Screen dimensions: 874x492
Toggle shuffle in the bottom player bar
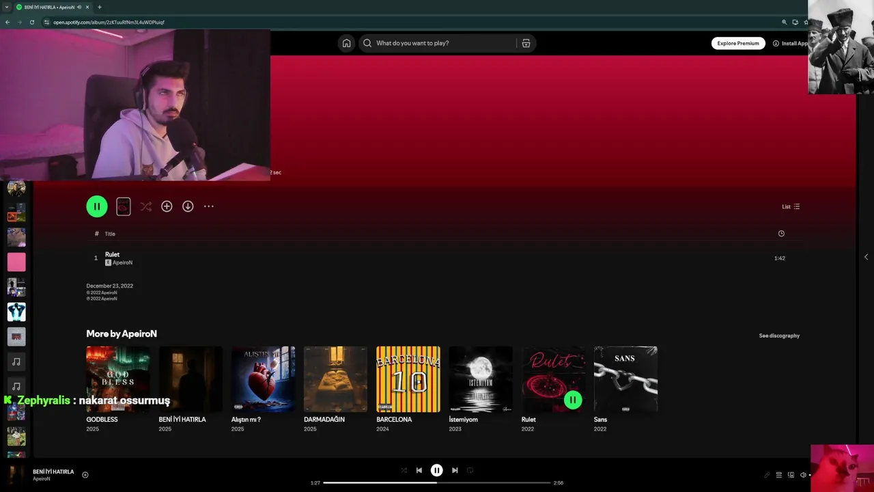click(x=404, y=470)
